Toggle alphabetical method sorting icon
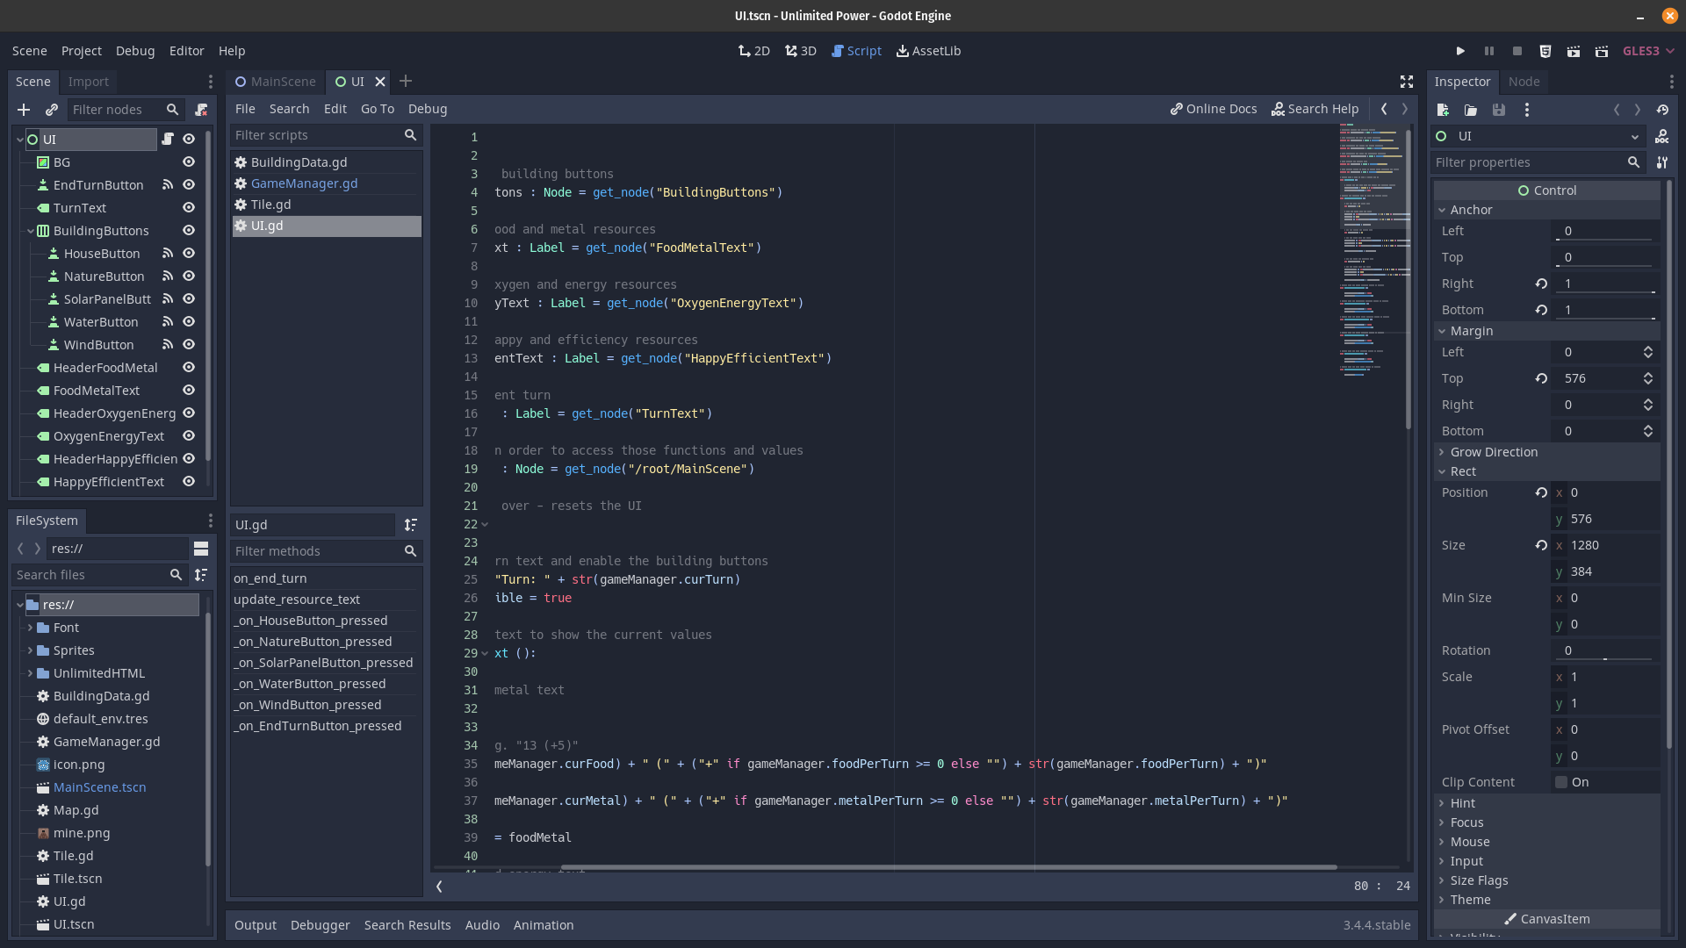Screen dimensions: 1686x948 pos(410,525)
